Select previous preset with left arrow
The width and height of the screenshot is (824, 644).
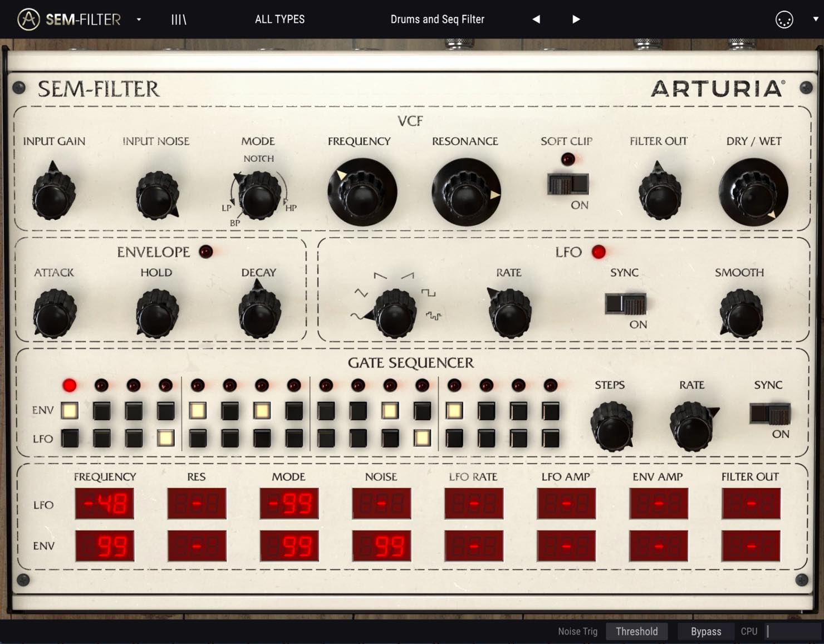click(536, 19)
